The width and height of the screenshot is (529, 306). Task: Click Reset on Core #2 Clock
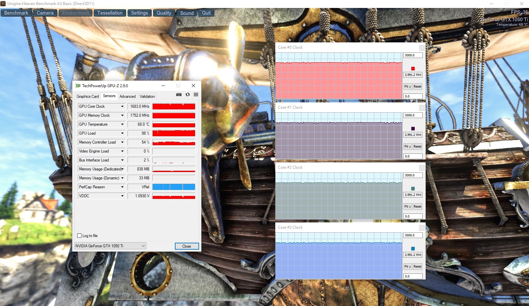click(x=417, y=207)
